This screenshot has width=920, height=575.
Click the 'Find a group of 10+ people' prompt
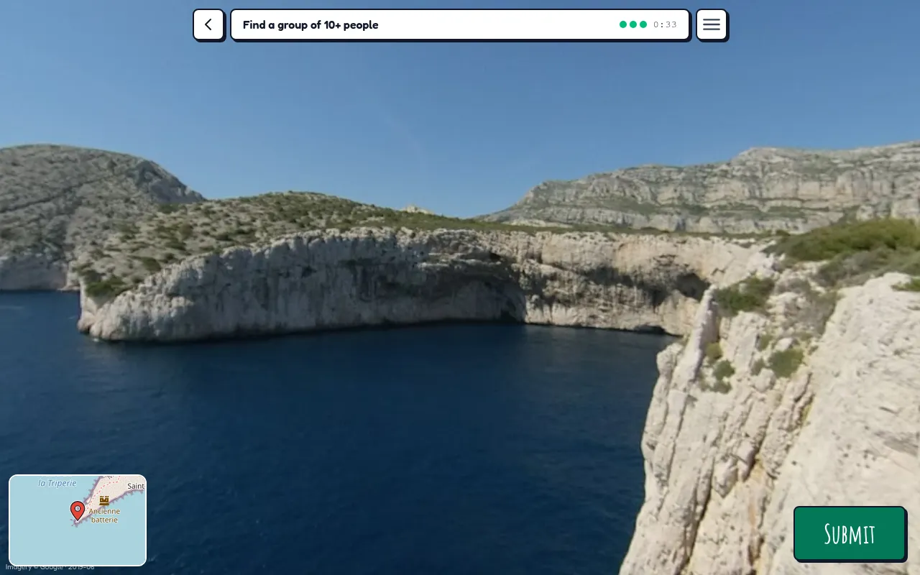point(310,24)
